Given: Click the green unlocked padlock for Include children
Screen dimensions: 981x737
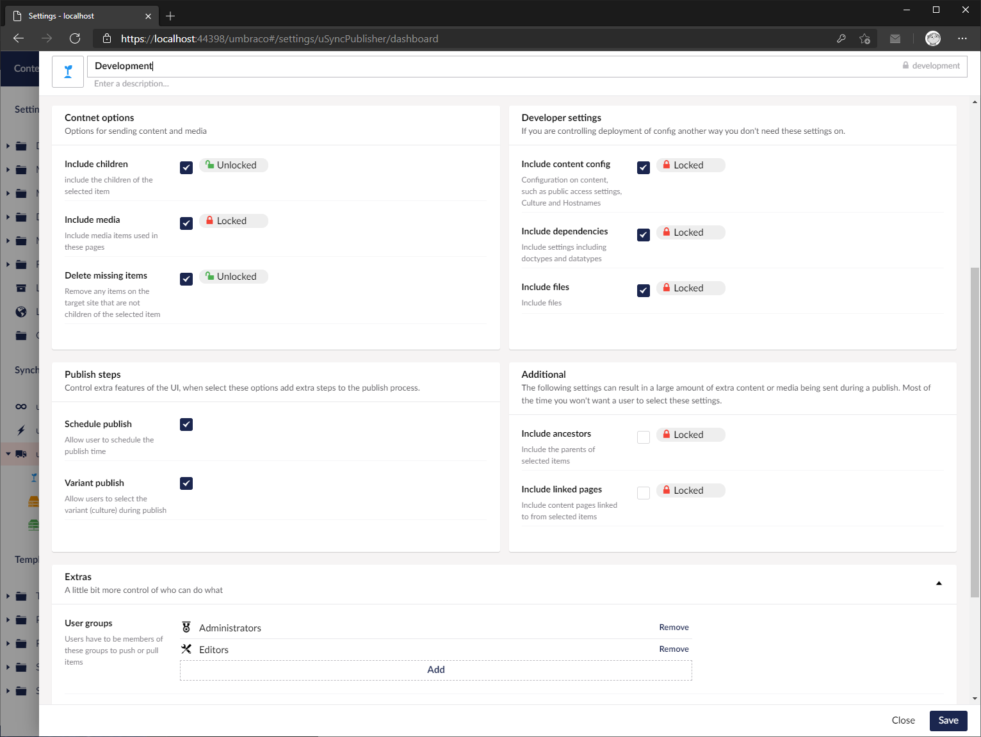Looking at the screenshot, I should click(x=209, y=165).
